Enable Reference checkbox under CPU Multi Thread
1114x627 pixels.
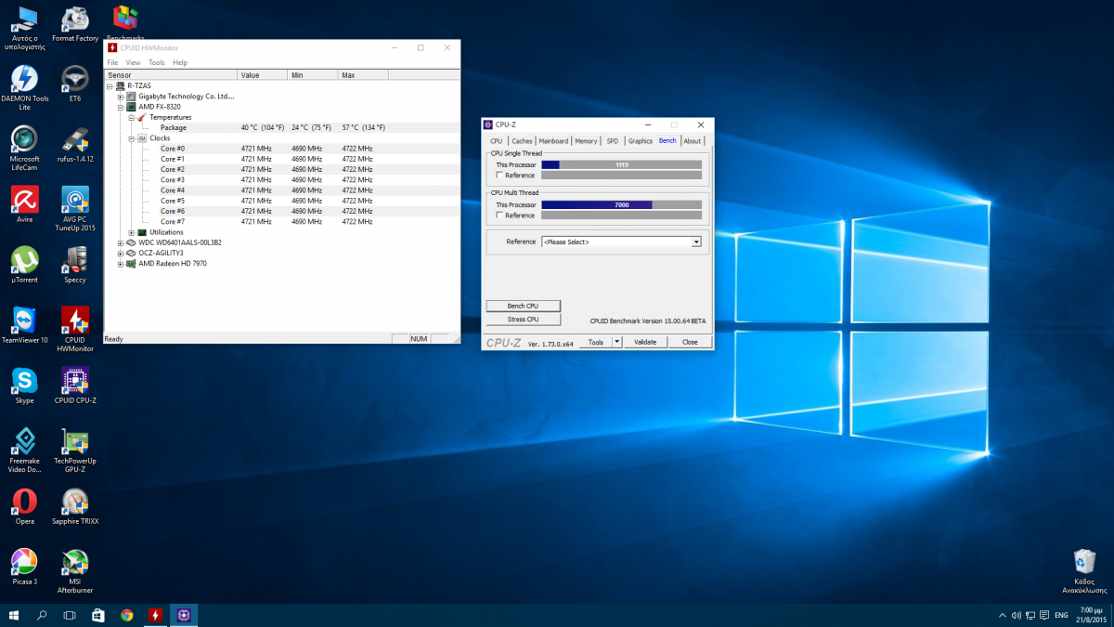499,215
